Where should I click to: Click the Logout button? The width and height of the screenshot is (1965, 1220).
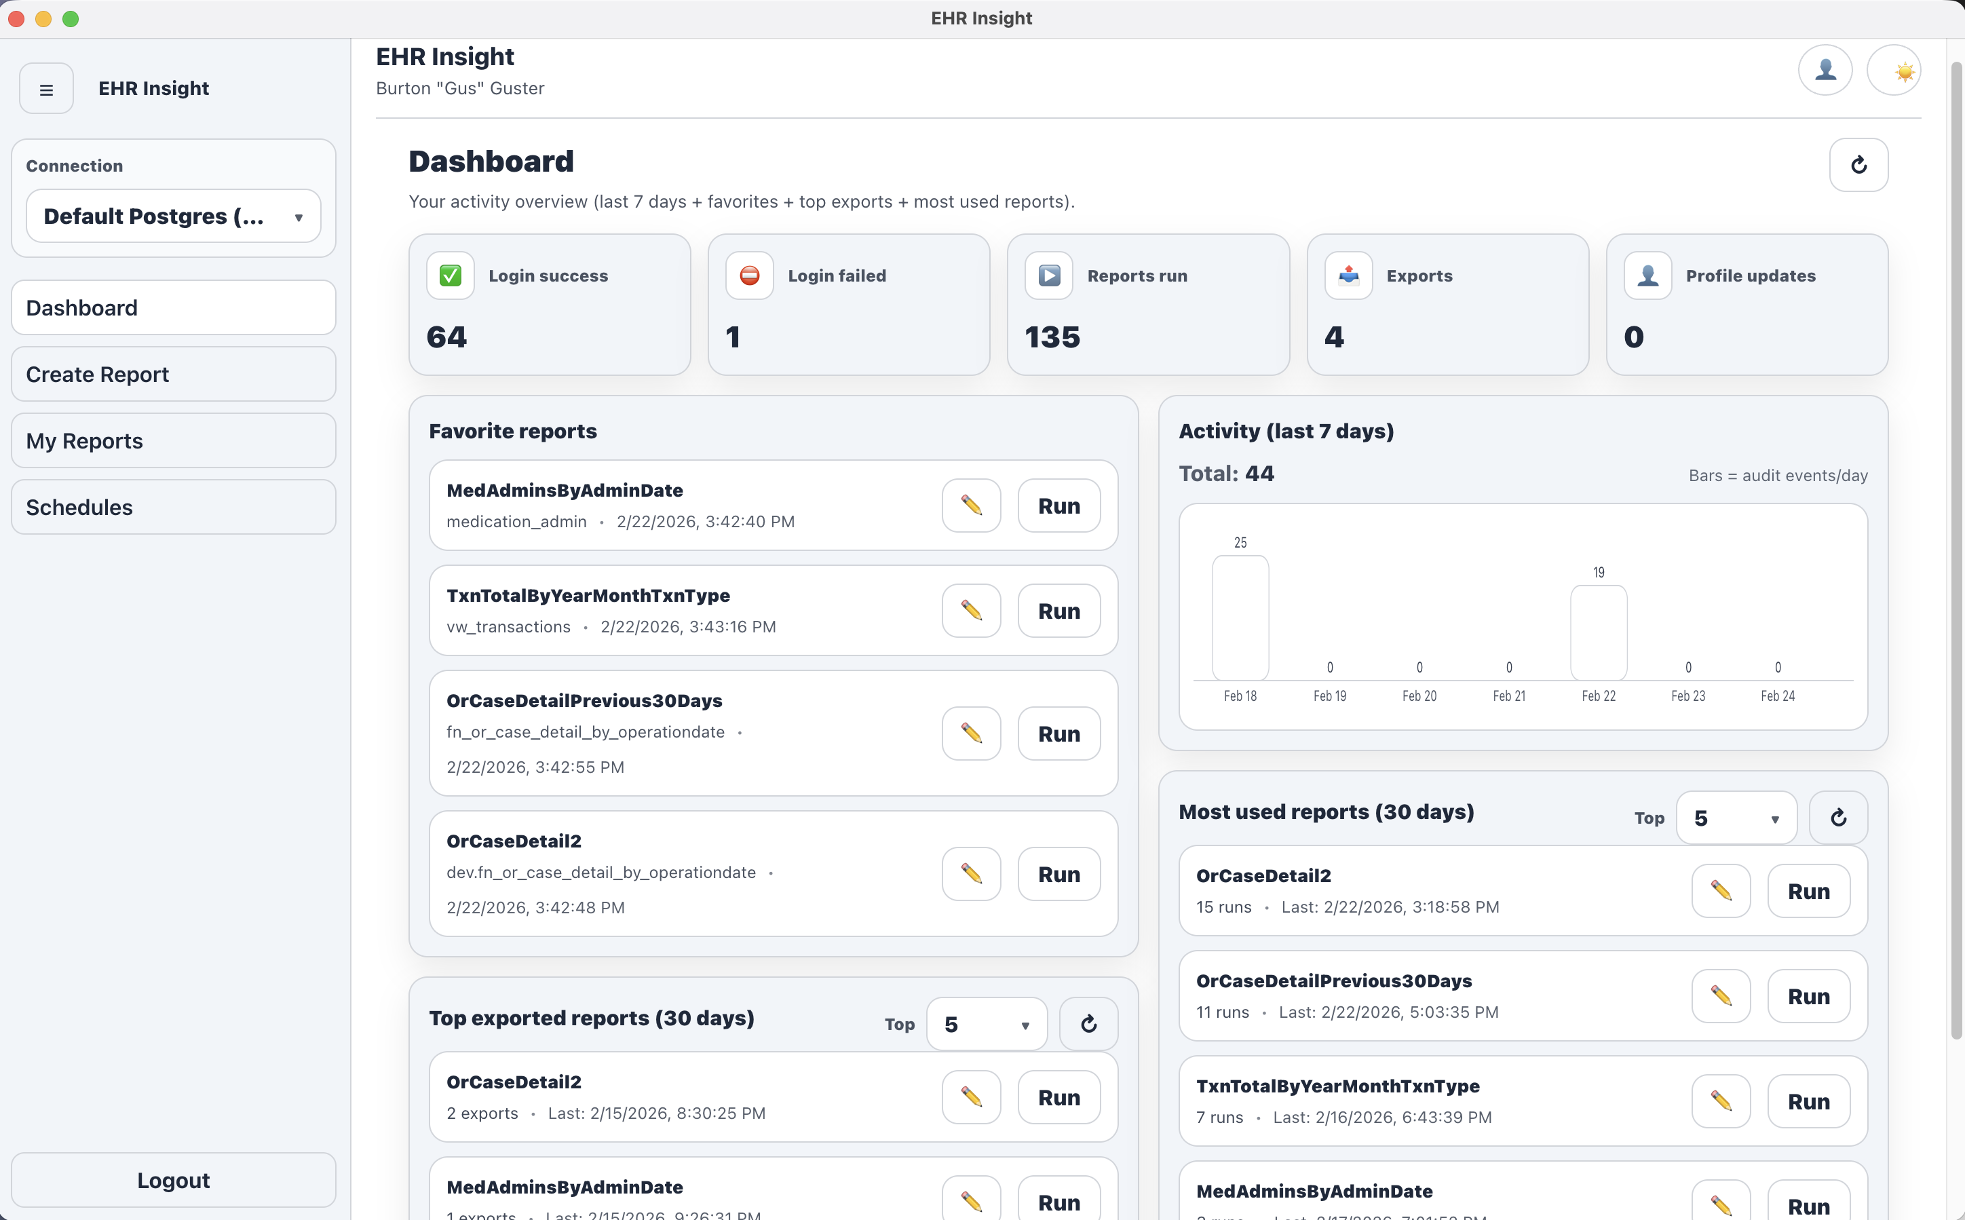click(x=174, y=1180)
